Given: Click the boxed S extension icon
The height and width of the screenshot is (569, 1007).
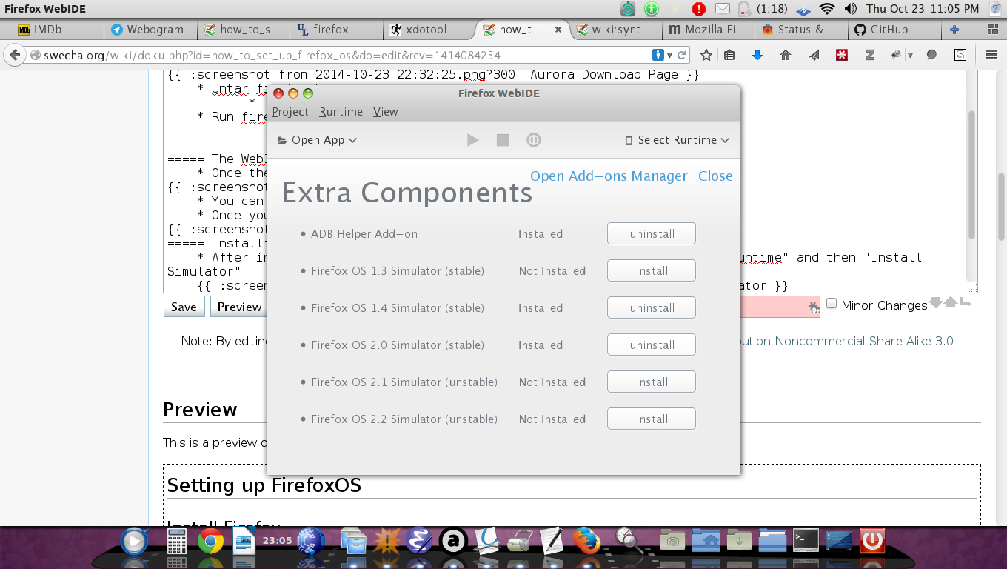Looking at the screenshot, I should [x=960, y=55].
